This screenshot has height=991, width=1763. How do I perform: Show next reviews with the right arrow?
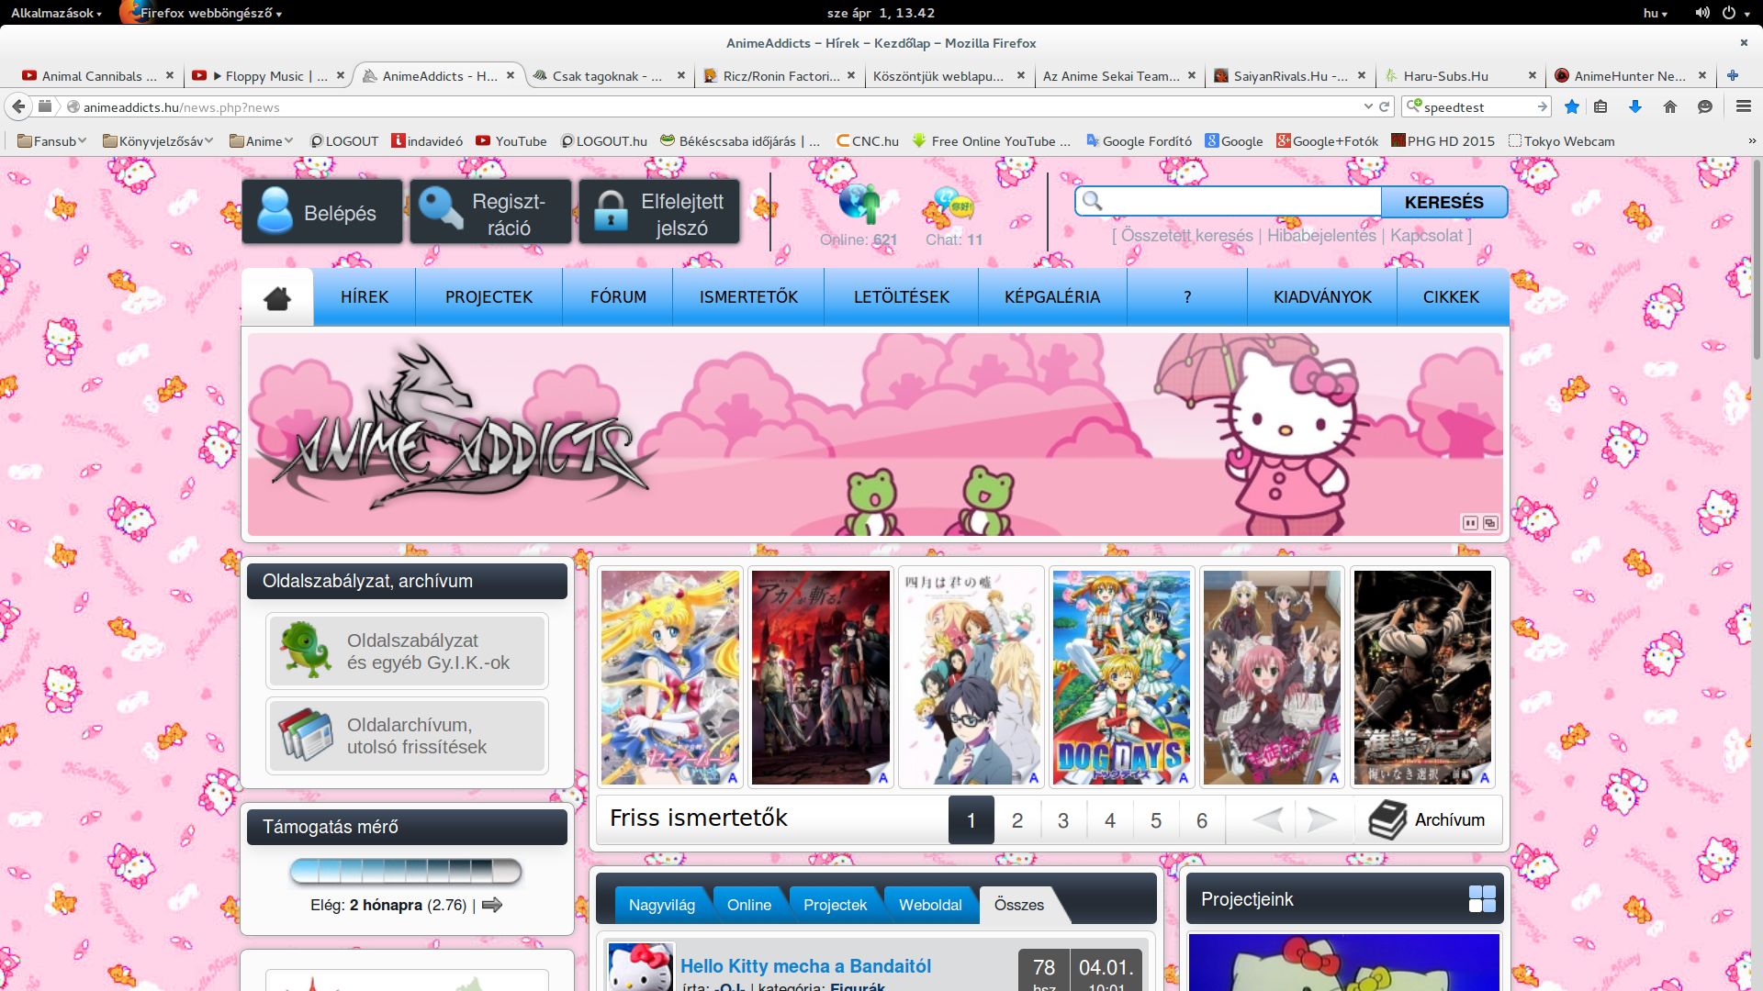coord(1322,819)
